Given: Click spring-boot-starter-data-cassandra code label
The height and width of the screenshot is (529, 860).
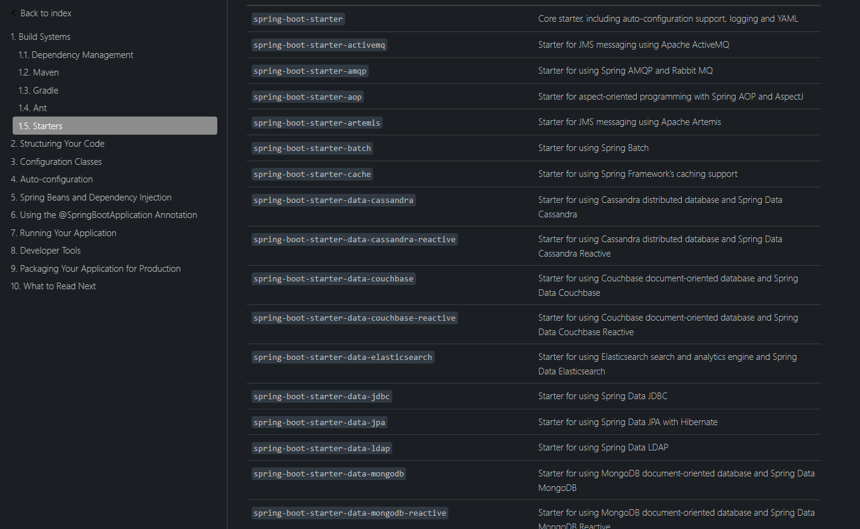Looking at the screenshot, I should pyautogui.click(x=334, y=200).
